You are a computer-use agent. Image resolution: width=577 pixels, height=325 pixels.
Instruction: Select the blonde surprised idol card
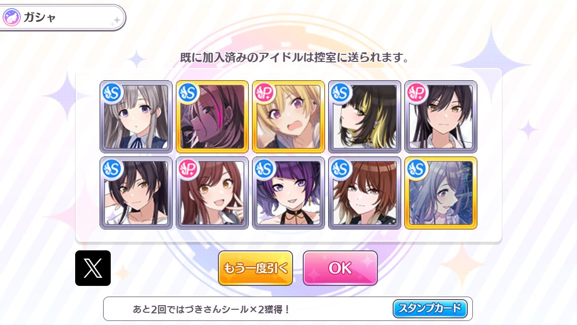click(x=288, y=117)
